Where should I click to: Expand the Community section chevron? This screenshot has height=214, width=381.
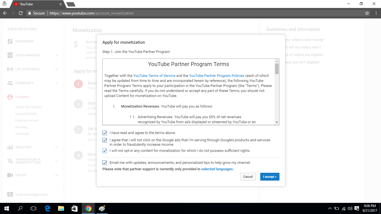tap(57, 83)
